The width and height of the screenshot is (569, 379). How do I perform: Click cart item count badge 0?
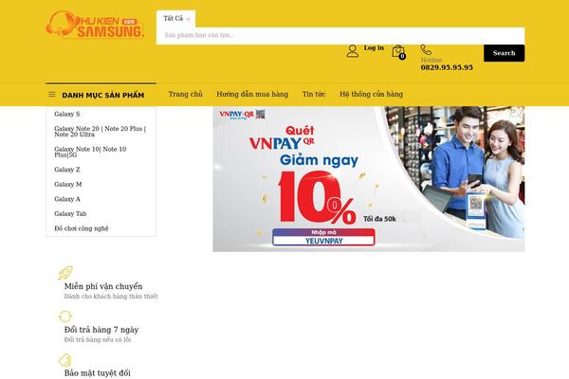402,56
